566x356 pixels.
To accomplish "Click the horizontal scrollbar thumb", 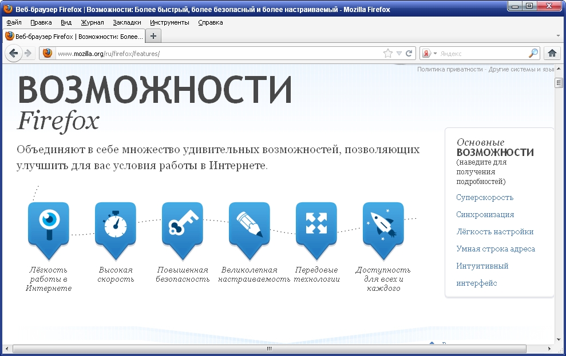I will pos(270,349).
